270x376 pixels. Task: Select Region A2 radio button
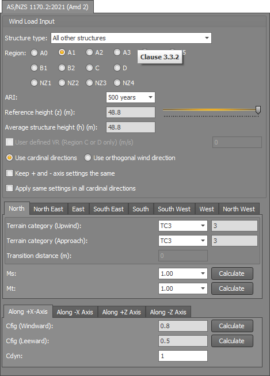89,52
